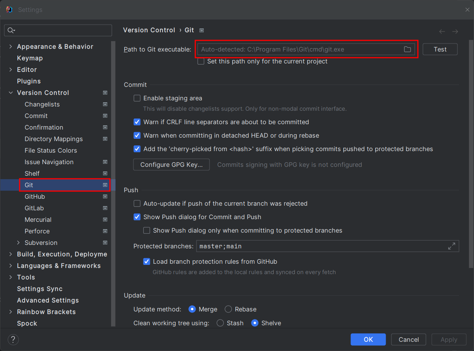The height and width of the screenshot is (351, 474).
Task: Click OK to confirm settings
Action: pyautogui.click(x=368, y=339)
